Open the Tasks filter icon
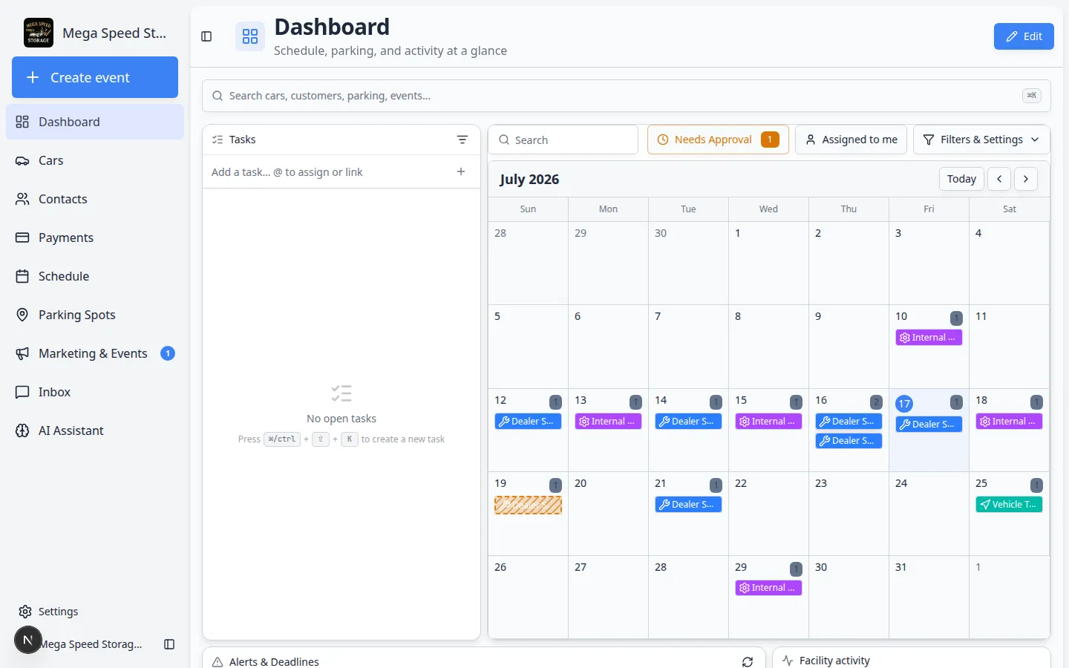The height and width of the screenshot is (668, 1069). point(462,140)
